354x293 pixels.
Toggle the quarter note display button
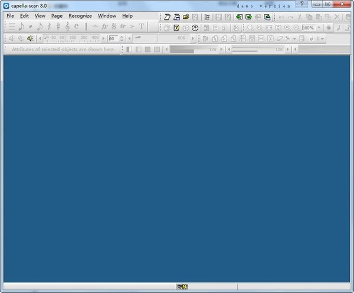pos(338,28)
